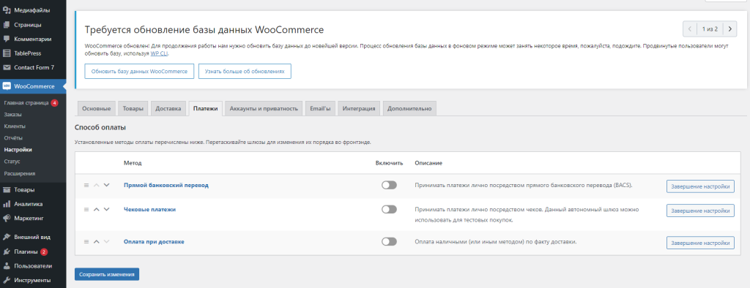Select the Платежи tab
The width and height of the screenshot is (750, 288).
point(206,109)
